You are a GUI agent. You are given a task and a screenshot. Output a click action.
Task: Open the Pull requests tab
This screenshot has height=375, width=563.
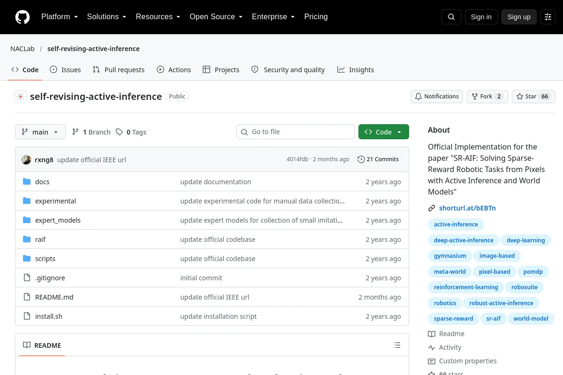click(119, 70)
